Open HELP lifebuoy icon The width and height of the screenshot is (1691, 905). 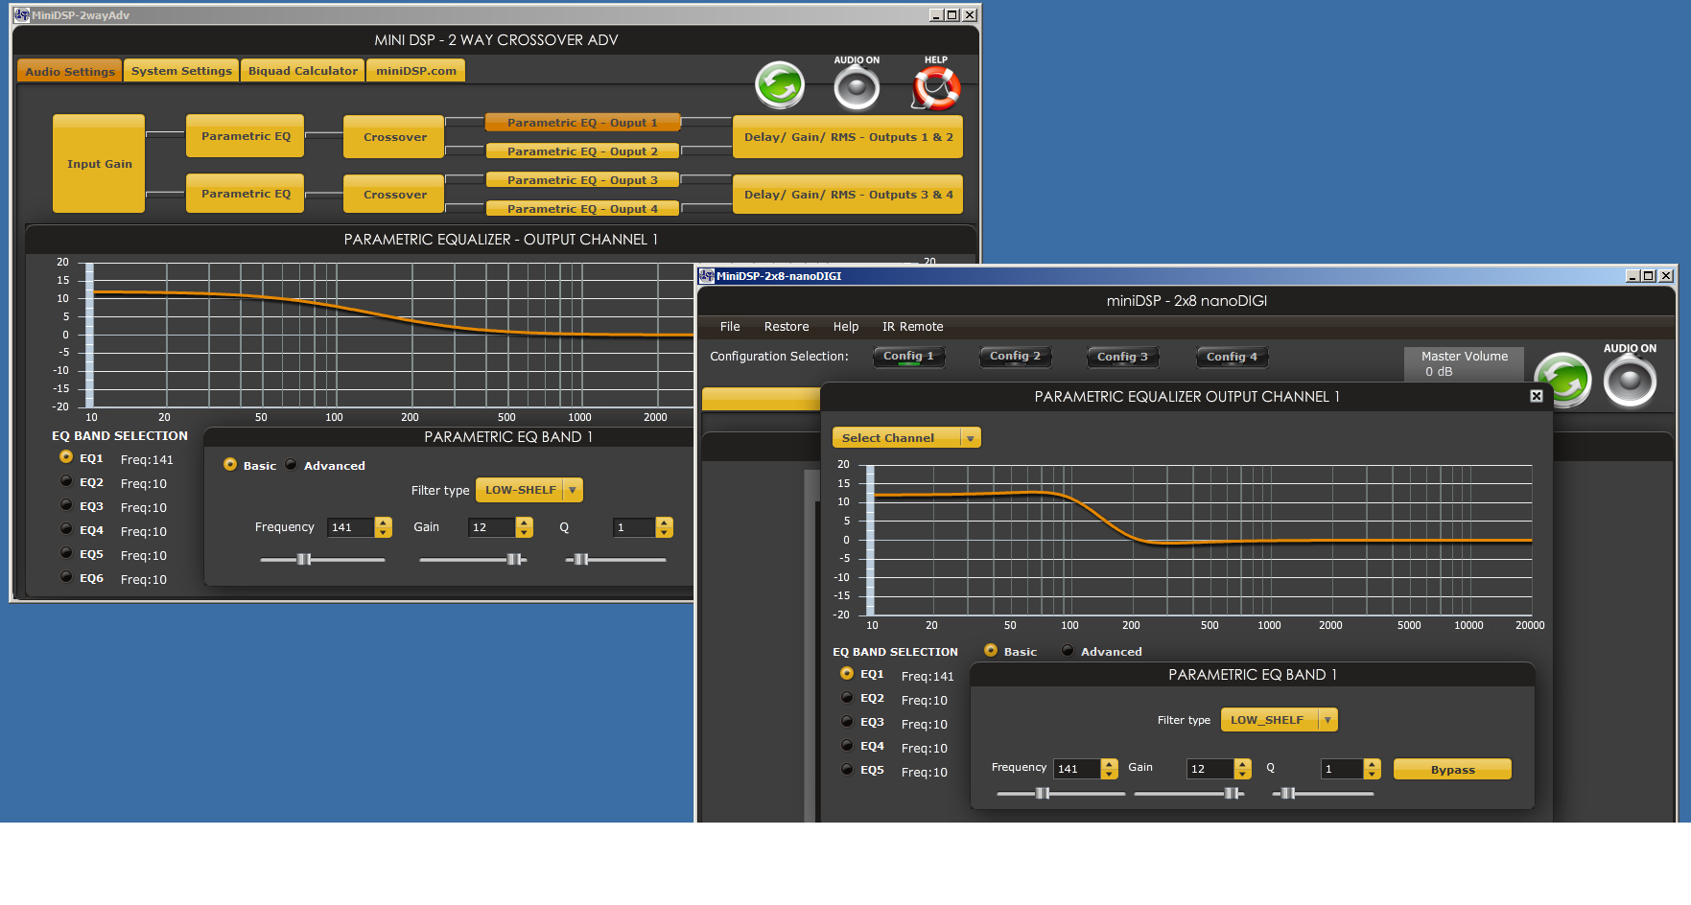tap(935, 88)
